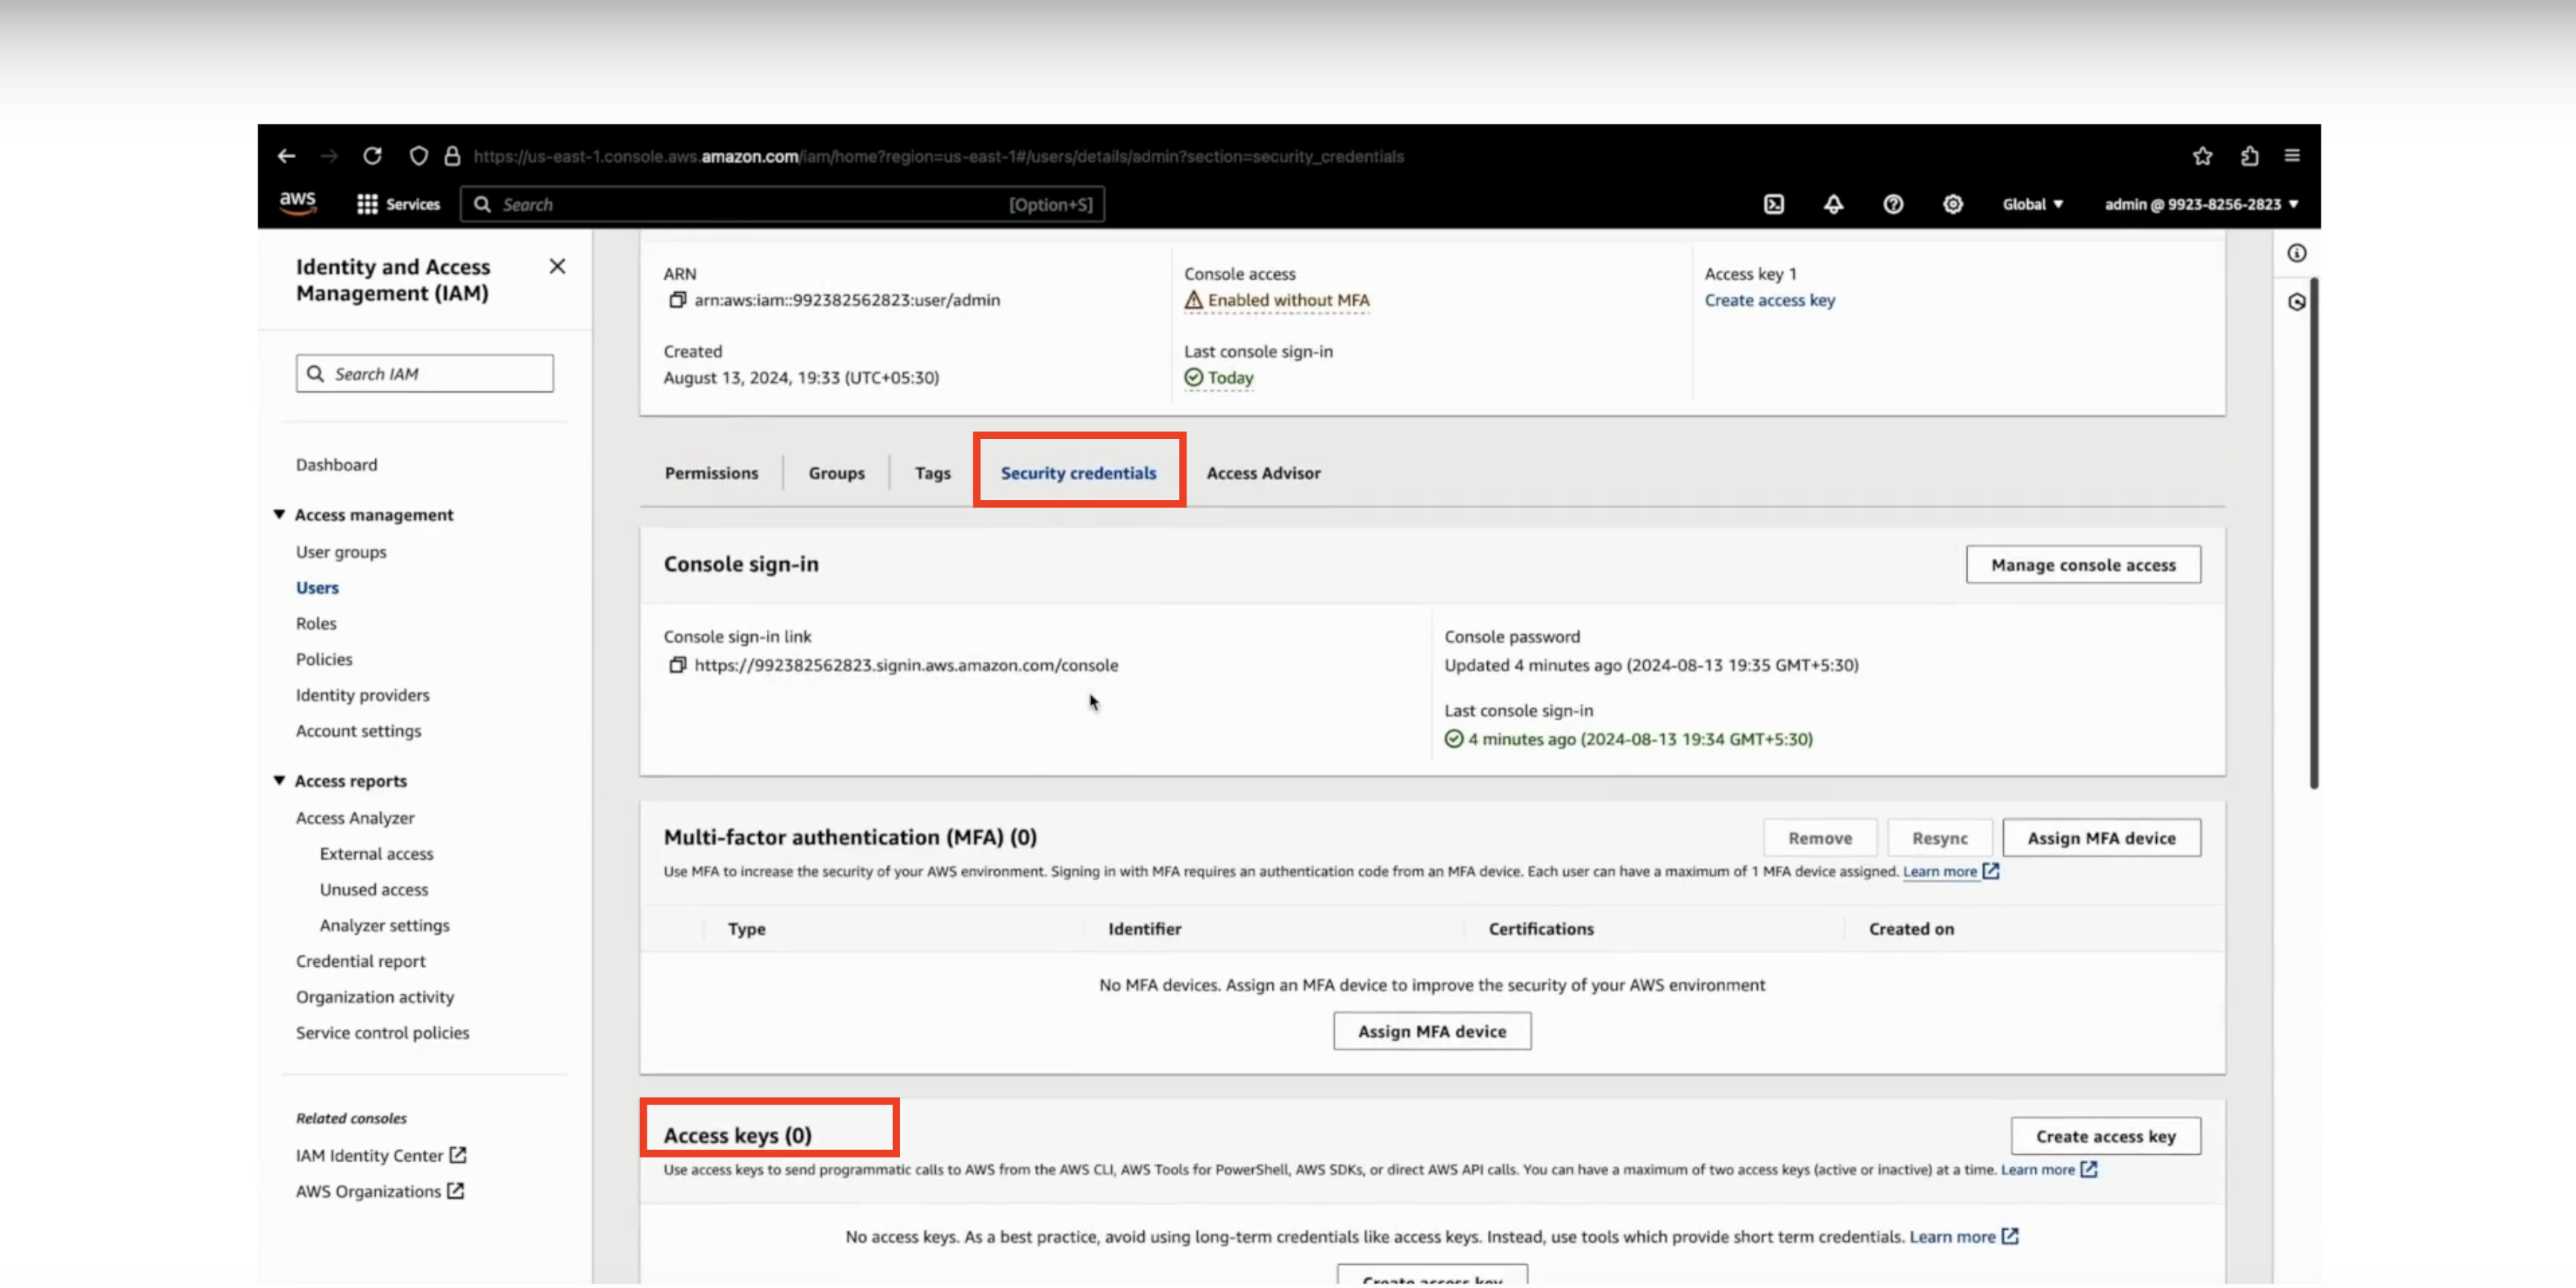Open the admin account dropdown menu
Image resolution: width=2576 pixels, height=1288 pixels.
2201,203
